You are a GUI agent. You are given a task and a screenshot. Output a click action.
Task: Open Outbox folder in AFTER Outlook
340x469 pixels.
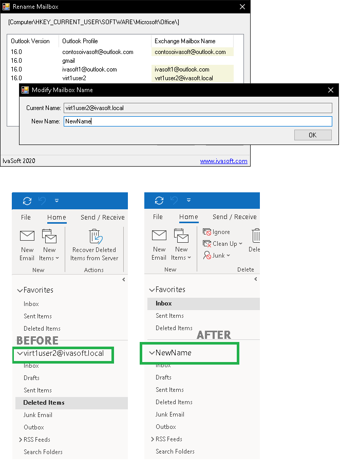pos(166,426)
